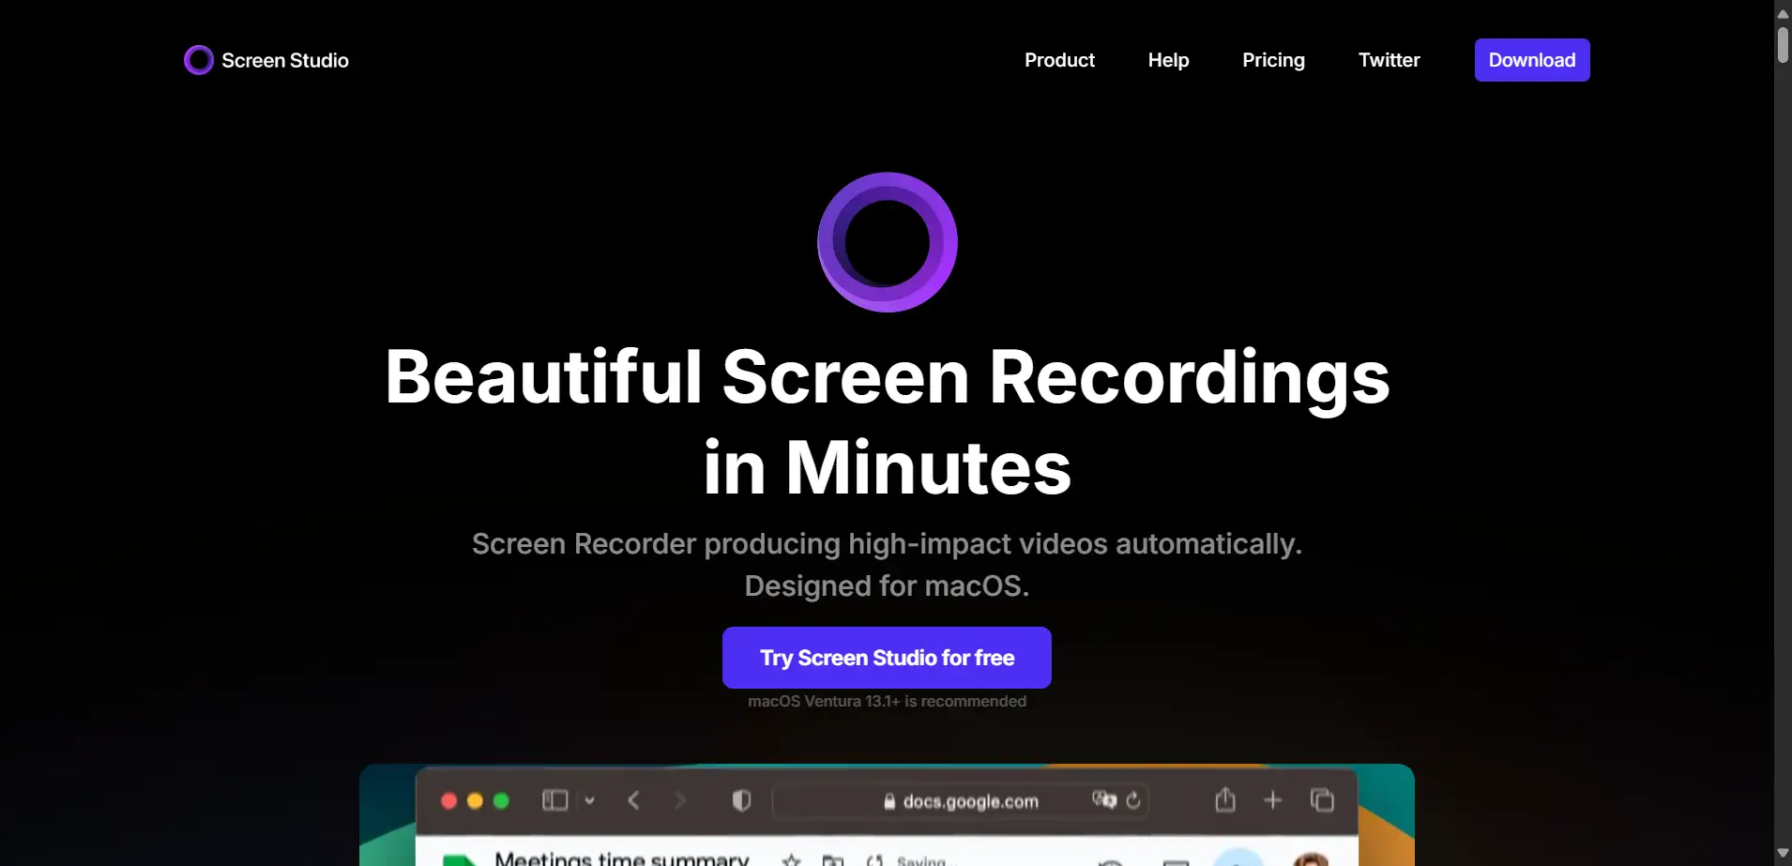Click the reload icon next to the address bar

click(1132, 800)
